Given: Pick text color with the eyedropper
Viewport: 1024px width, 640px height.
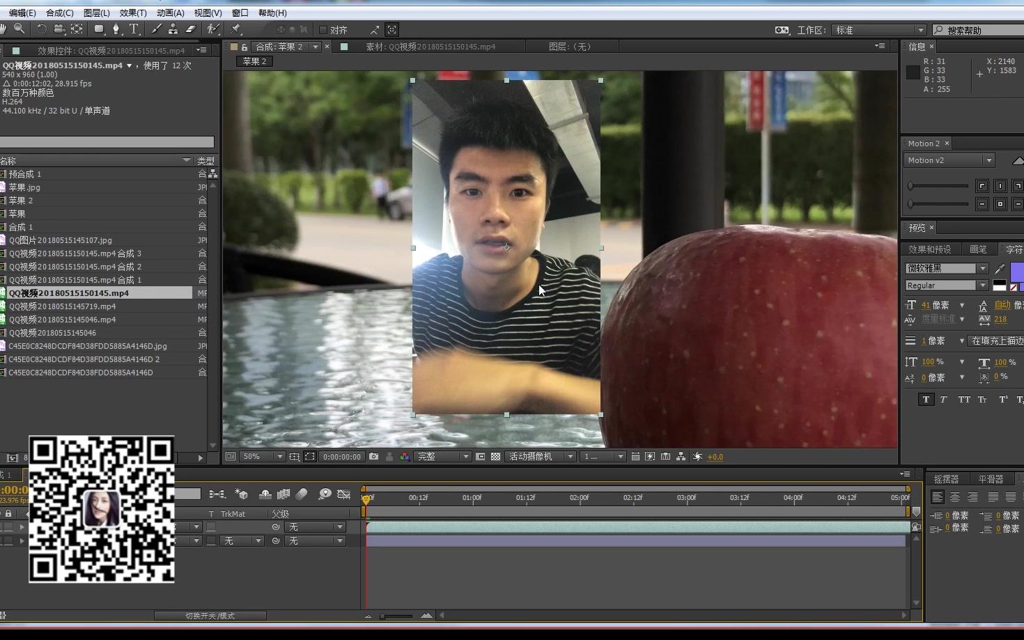Looking at the screenshot, I should (x=1000, y=269).
